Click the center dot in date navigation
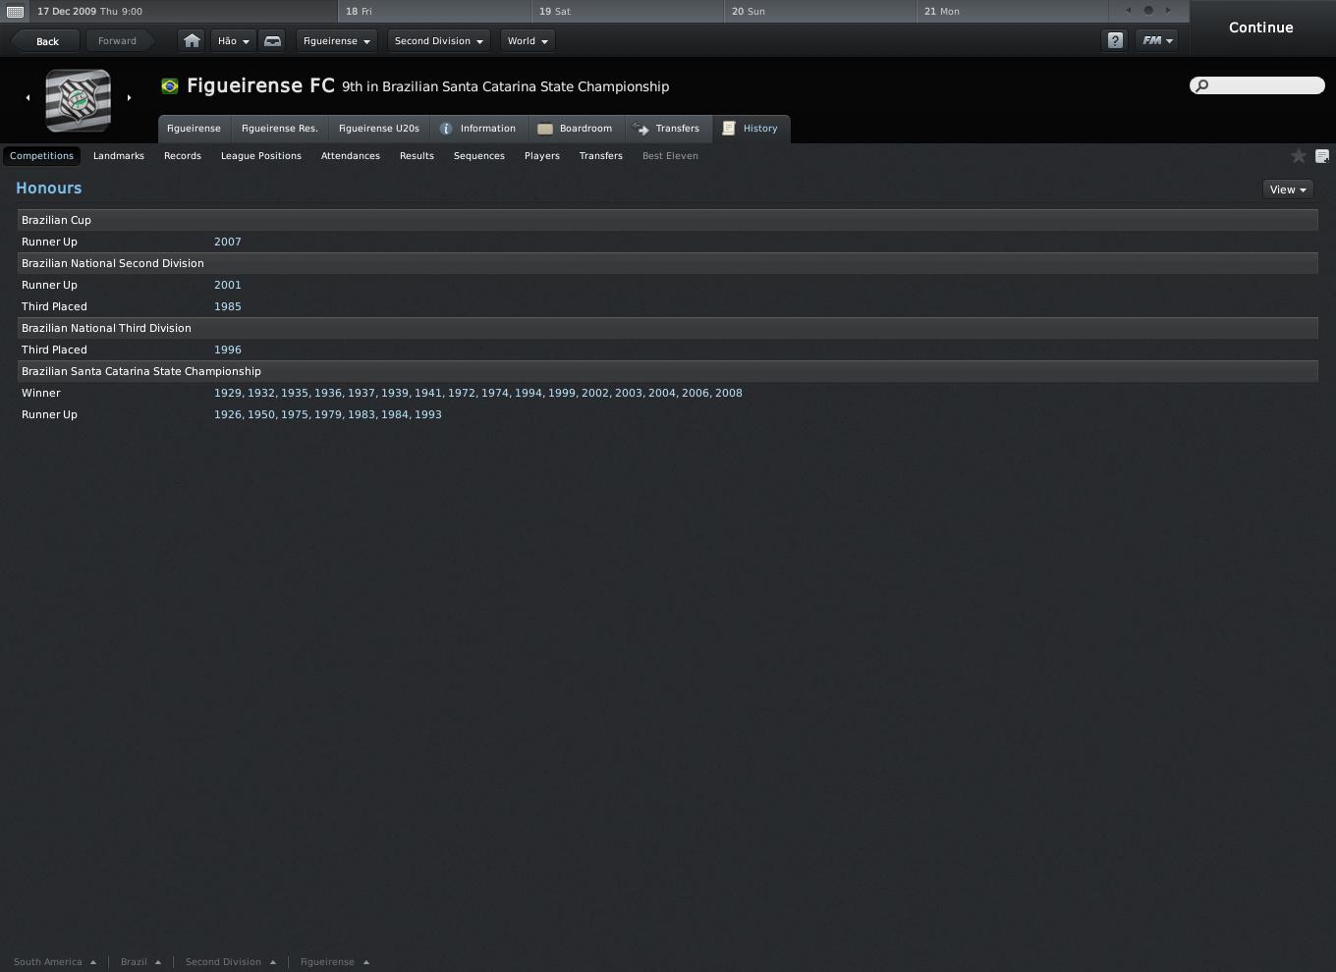1336x972 pixels. pyautogui.click(x=1148, y=11)
